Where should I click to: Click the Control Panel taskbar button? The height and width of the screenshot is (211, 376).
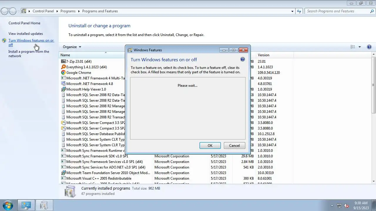pyautogui.click(x=26, y=205)
